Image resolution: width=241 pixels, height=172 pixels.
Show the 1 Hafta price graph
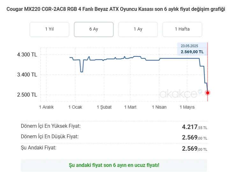182,29
